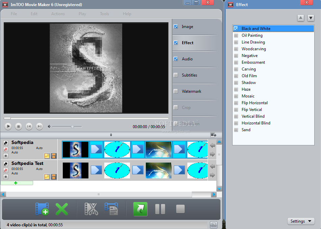This screenshot has height=229, width=321.
Task: Move Softpedia track clip left arrow
Action: [213, 145]
